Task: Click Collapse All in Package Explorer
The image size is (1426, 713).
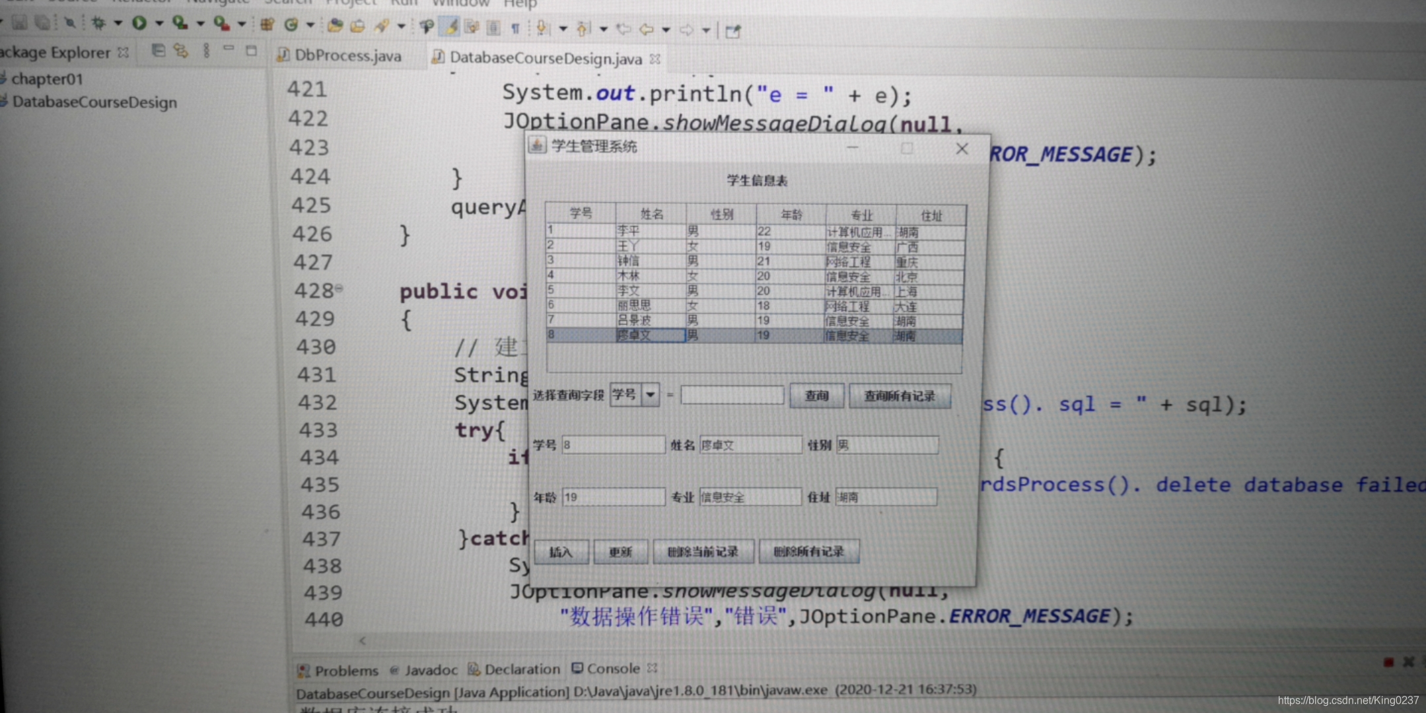Action: [158, 50]
